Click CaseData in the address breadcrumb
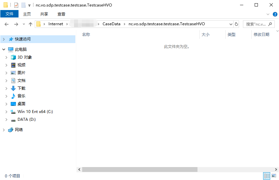This screenshot has height=180, width=279. tap(111, 24)
